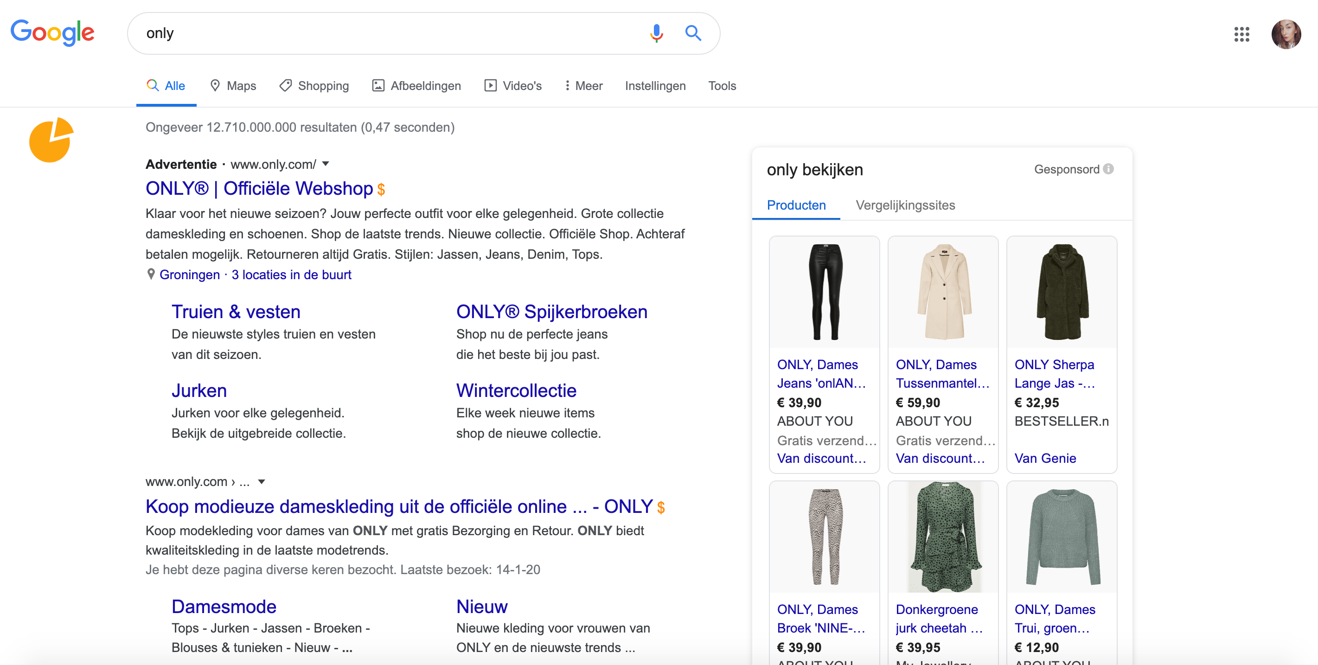Open the Meer search options menu
This screenshot has height=665, width=1318.
pos(583,85)
